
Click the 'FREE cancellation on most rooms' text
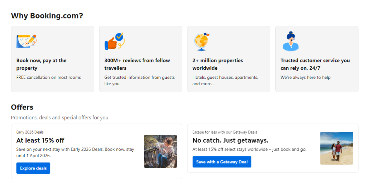(49, 77)
